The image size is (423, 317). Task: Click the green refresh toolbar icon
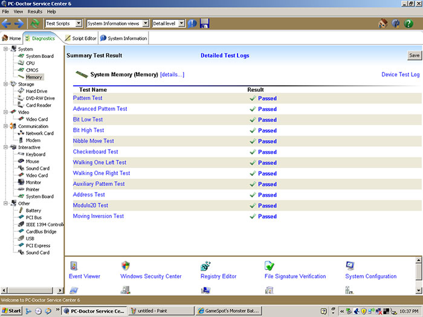coord(35,24)
